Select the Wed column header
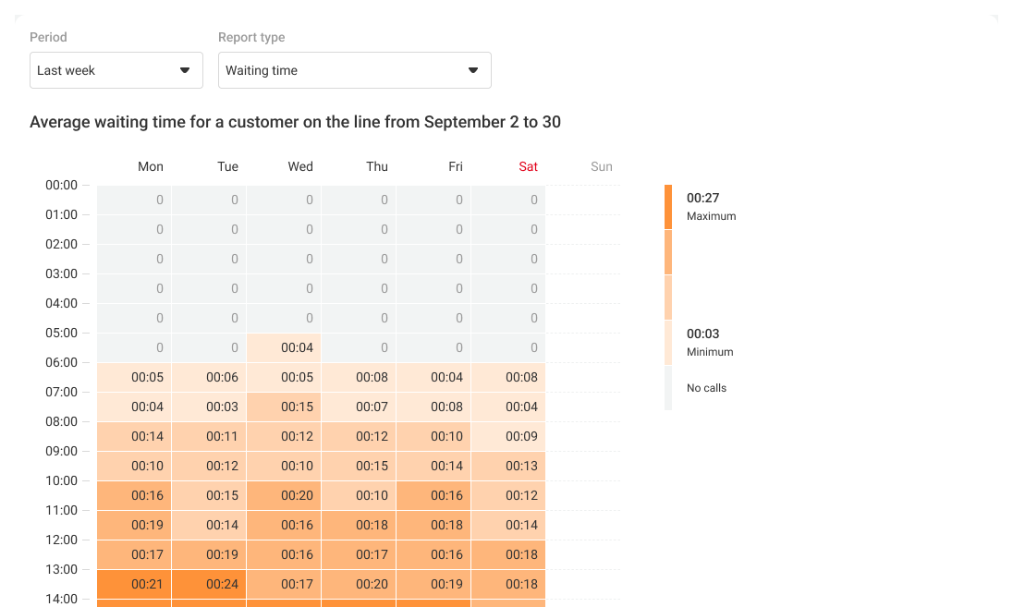Image resolution: width=1013 pixels, height=607 pixels. [300, 167]
